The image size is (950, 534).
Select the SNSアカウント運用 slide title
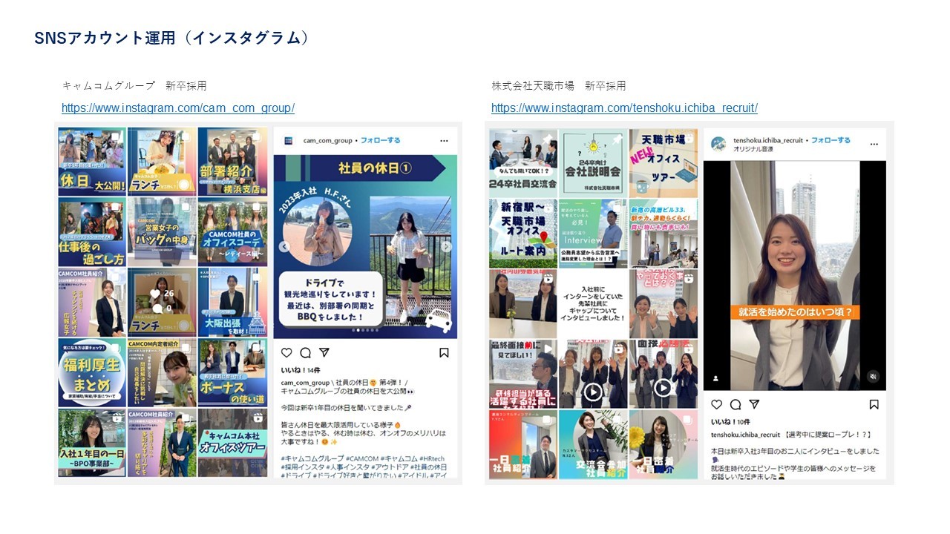172,38
